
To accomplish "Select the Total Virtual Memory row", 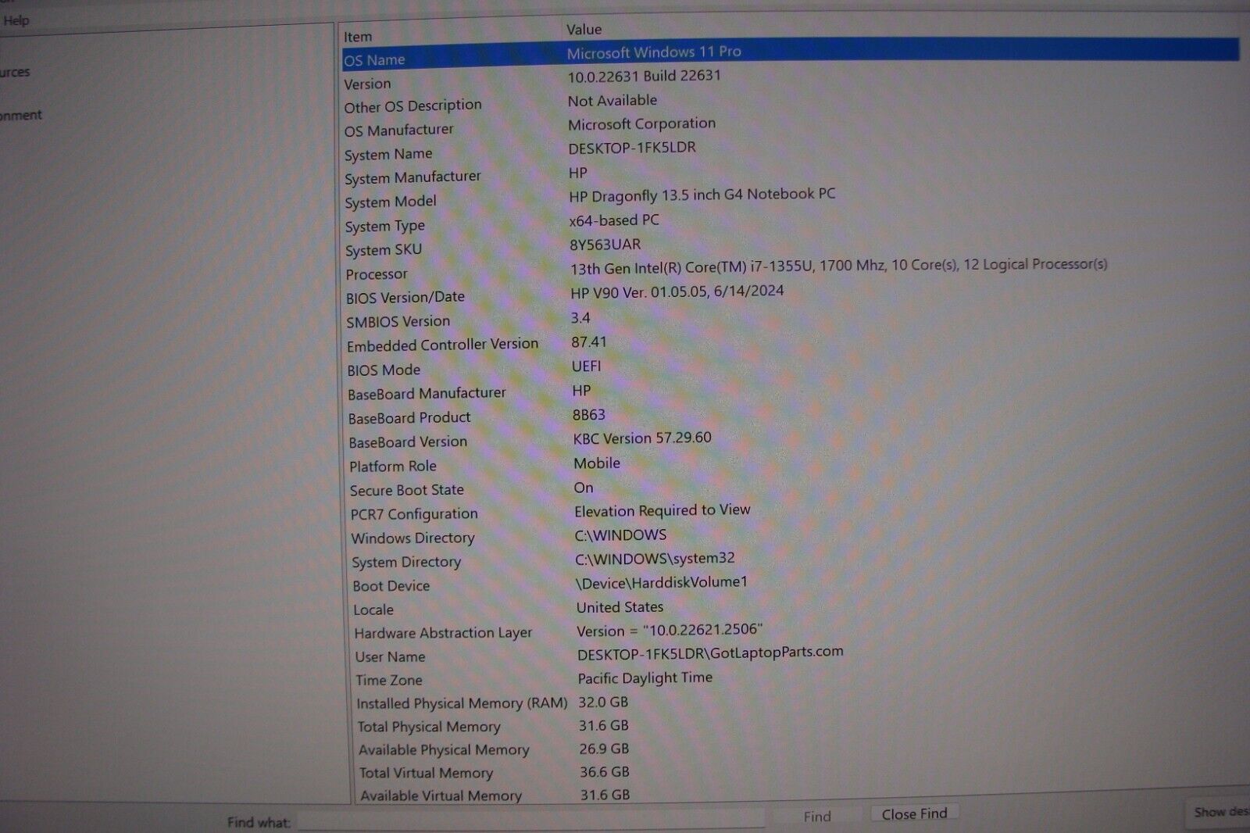I will (x=791, y=772).
